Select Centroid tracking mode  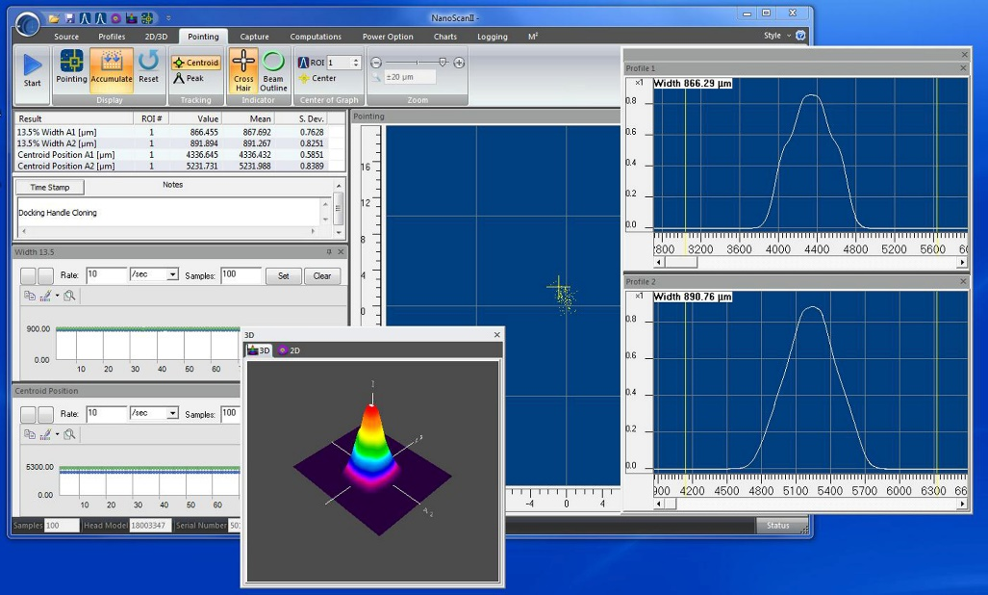(196, 63)
